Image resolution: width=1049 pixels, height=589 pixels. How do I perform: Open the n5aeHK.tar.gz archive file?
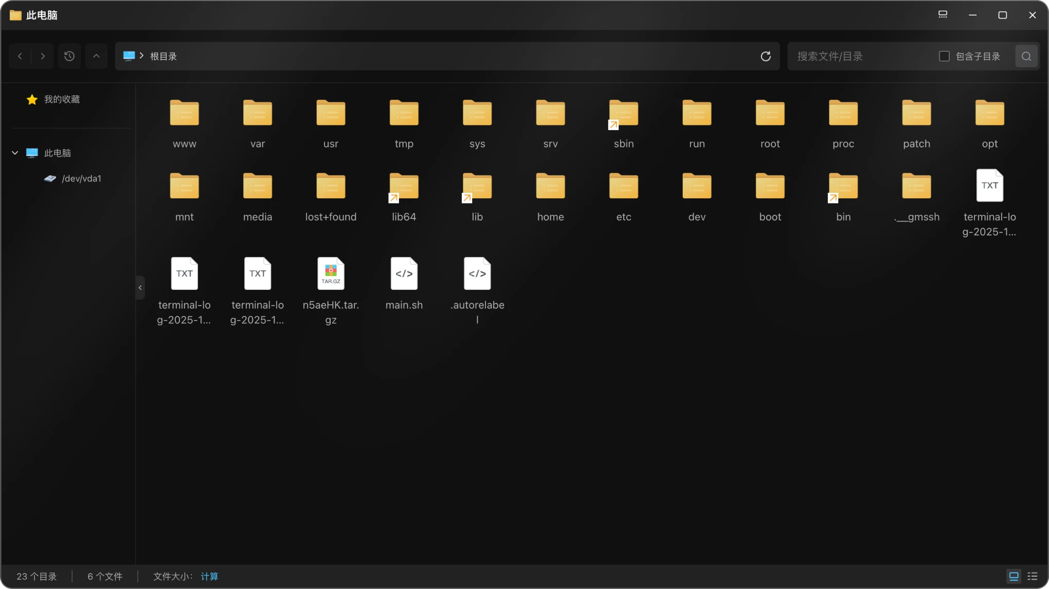pyautogui.click(x=331, y=274)
